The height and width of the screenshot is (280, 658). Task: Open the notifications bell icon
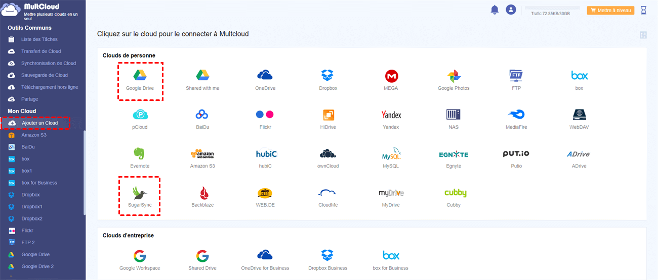pyautogui.click(x=495, y=10)
